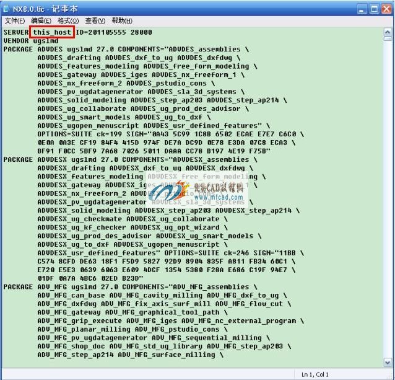This screenshot has width=395, height=380.
Task: Open the 帮助(H) menu
Action: click(x=122, y=20)
